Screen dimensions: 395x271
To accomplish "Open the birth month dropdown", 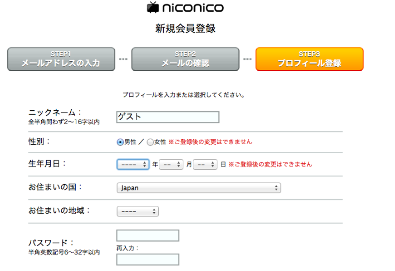I will (171, 165).
